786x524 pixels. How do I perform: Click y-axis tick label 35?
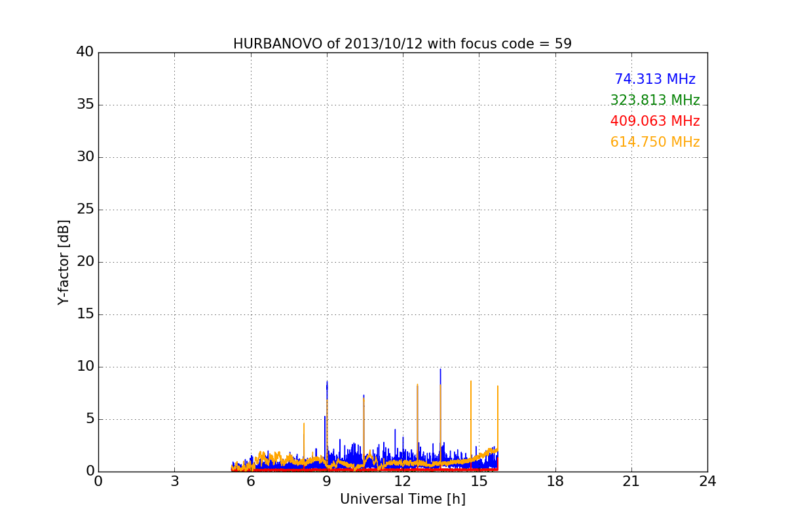coord(85,105)
